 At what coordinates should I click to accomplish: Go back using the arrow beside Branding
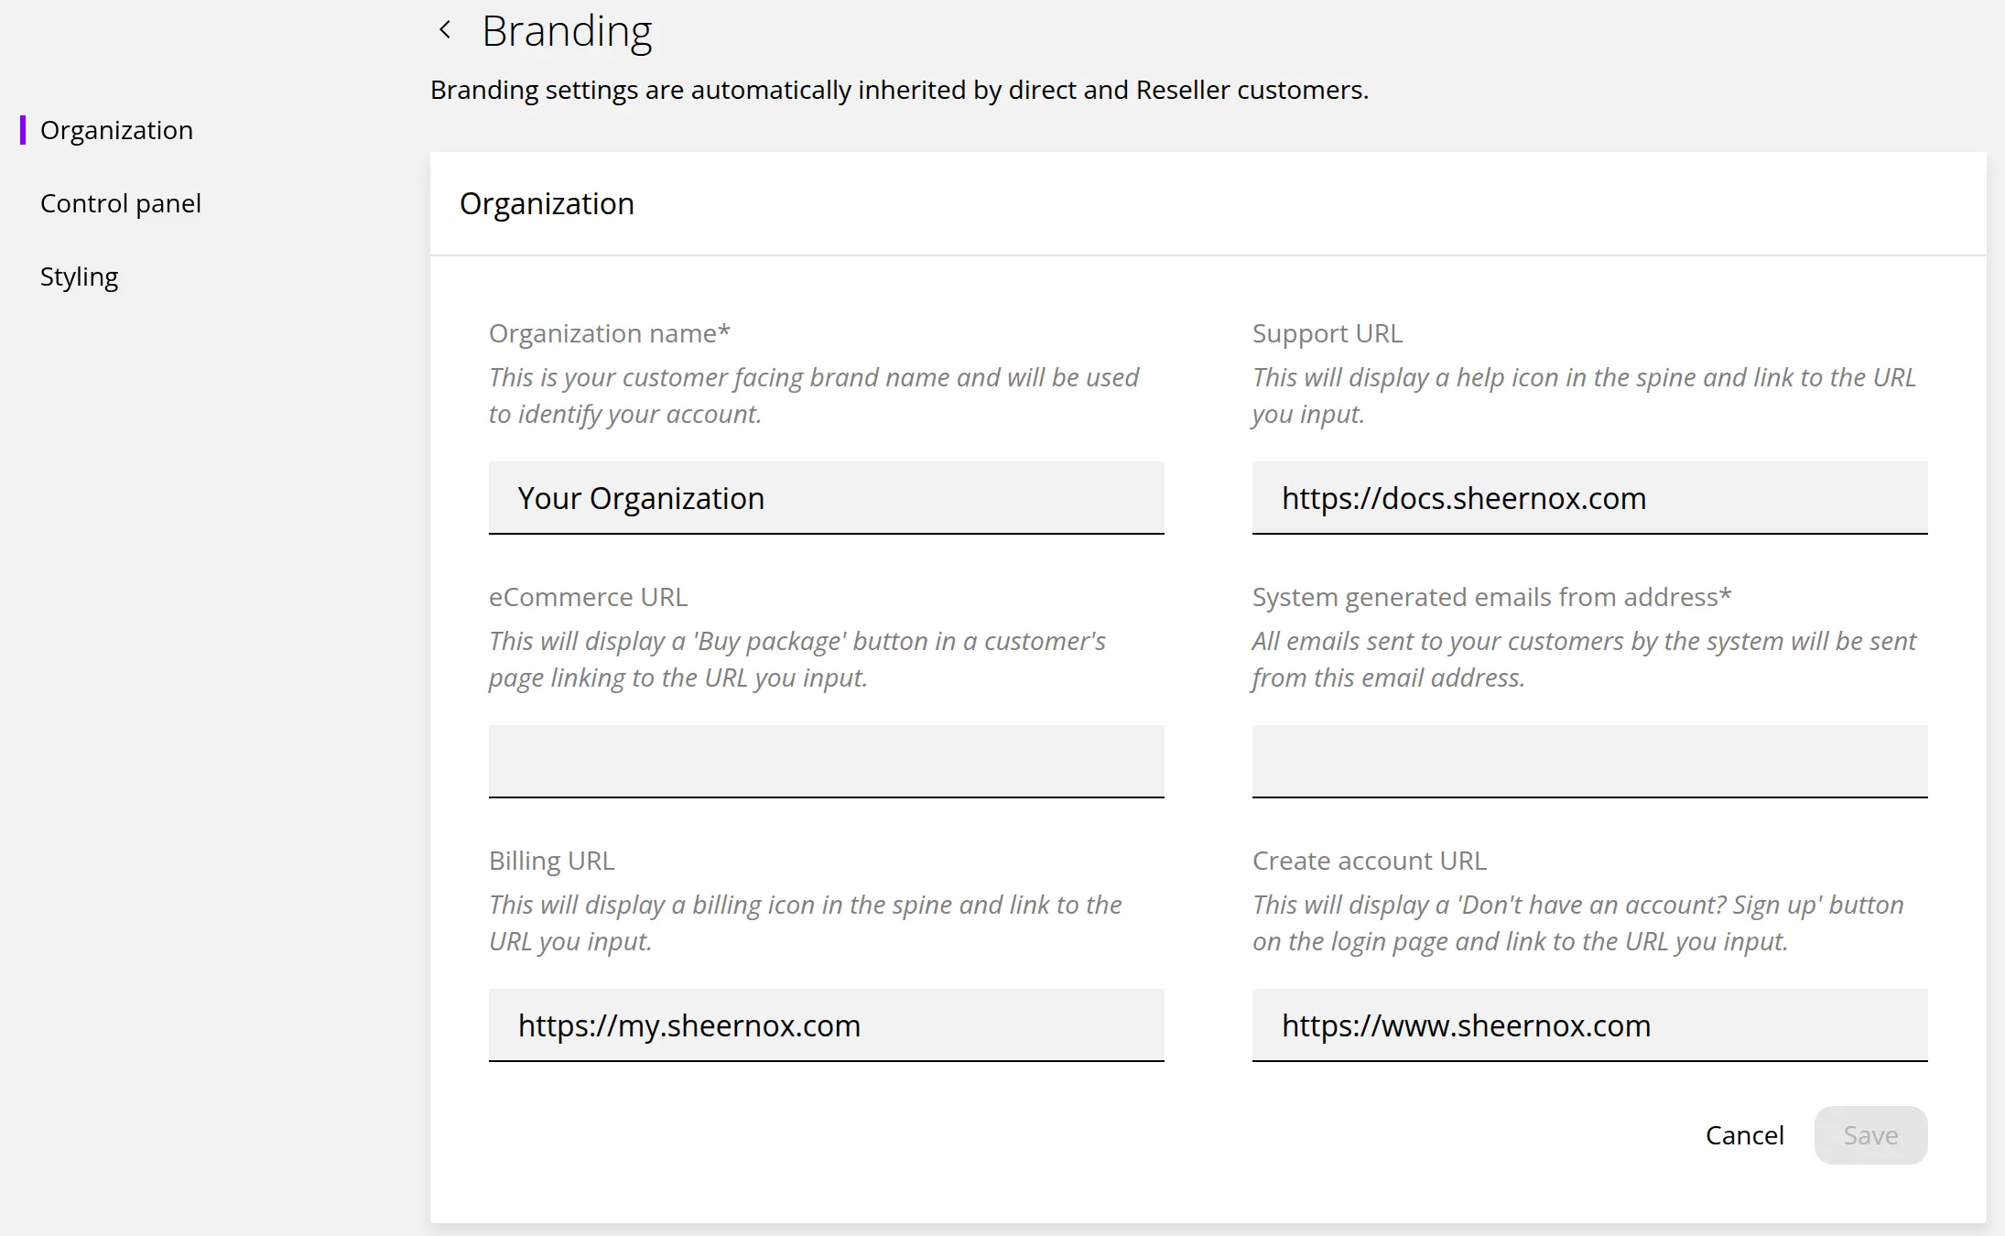tap(445, 30)
